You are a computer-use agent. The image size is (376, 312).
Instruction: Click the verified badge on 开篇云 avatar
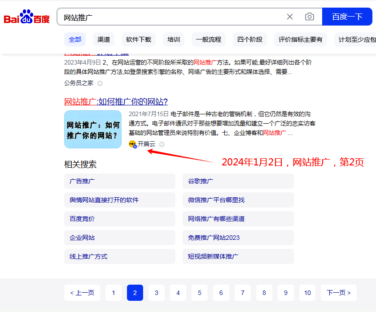click(x=135, y=147)
